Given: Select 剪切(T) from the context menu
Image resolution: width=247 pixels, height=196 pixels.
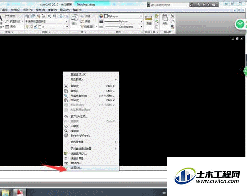Looking at the screenshot, I should (91, 86).
